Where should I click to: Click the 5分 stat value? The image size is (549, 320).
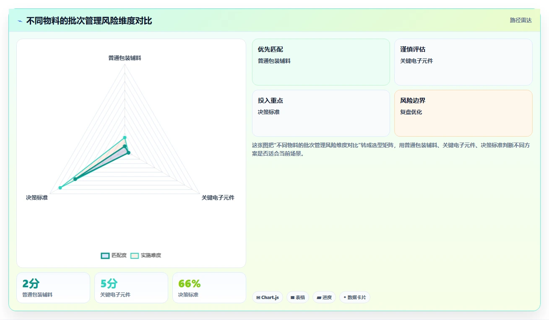[x=109, y=284]
